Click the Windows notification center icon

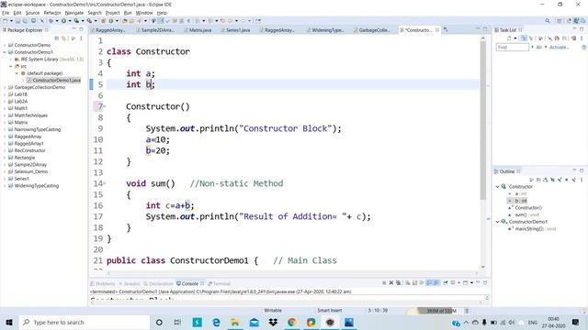(x=576, y=322)
